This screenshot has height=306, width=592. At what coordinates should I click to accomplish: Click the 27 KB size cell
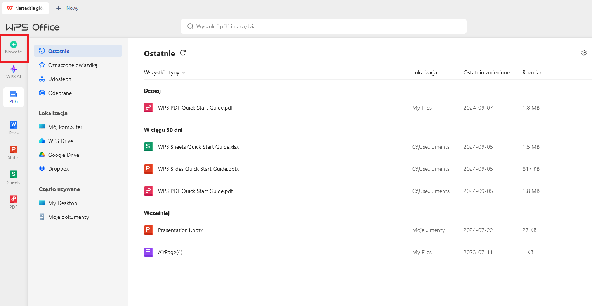(530, 230)
